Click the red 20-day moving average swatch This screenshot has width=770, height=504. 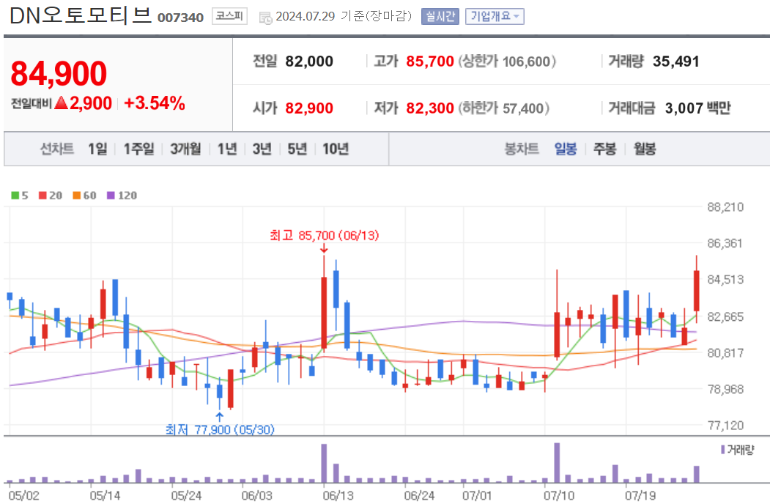(42, 196)
